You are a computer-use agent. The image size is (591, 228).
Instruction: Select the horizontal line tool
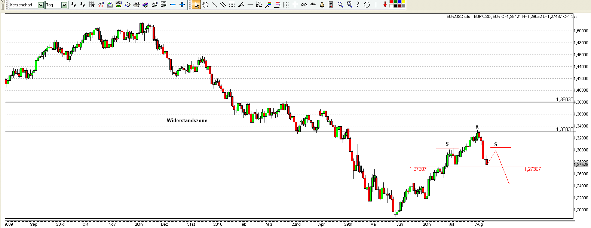click(x=250, y=4)
